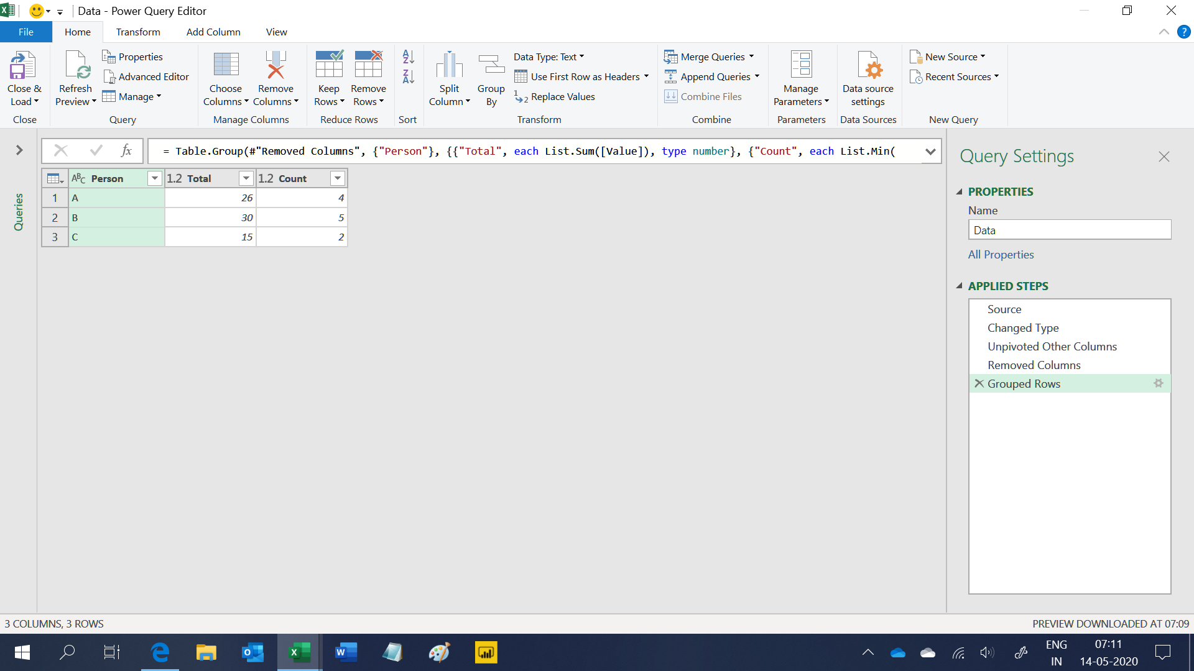Open the Count column filter dropdown
Image resolution: width=1194 pixels, height=671 pixels.
click(x=338, y=178)
